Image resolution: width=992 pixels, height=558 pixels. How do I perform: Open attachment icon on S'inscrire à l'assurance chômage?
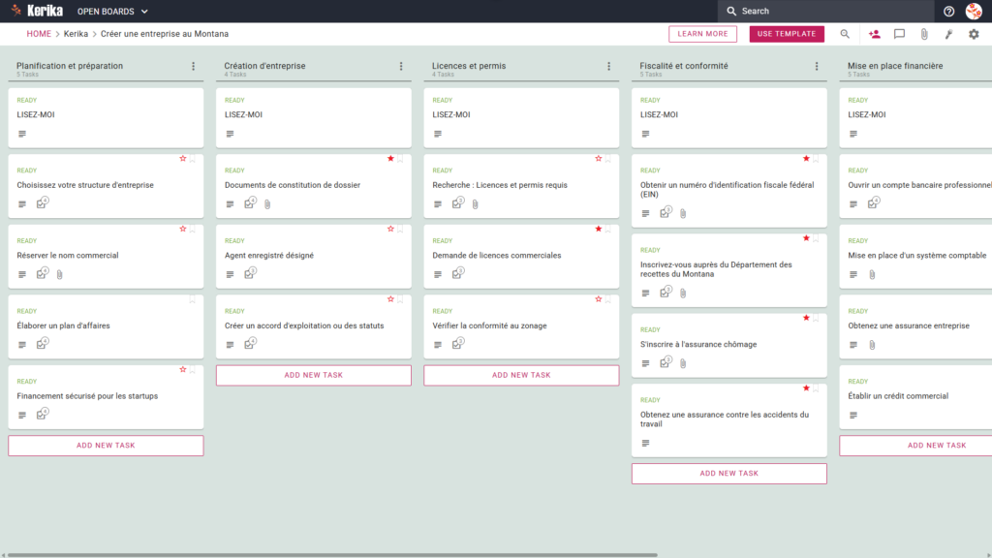(x=683, y=364)
